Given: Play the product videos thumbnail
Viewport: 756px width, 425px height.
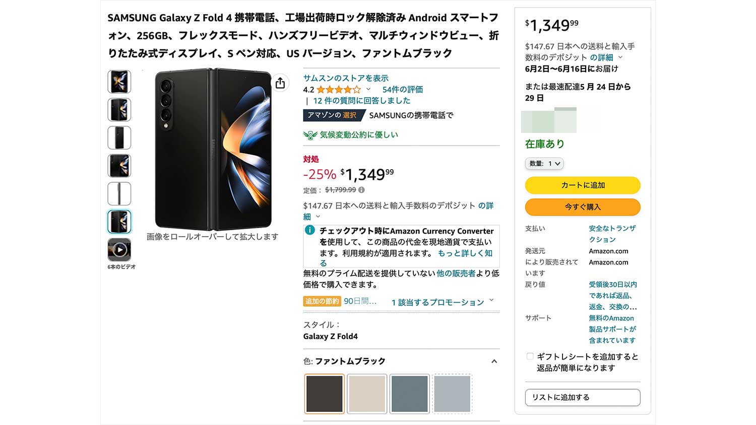Looking at the screenshot, I should [x=119, y=249].
